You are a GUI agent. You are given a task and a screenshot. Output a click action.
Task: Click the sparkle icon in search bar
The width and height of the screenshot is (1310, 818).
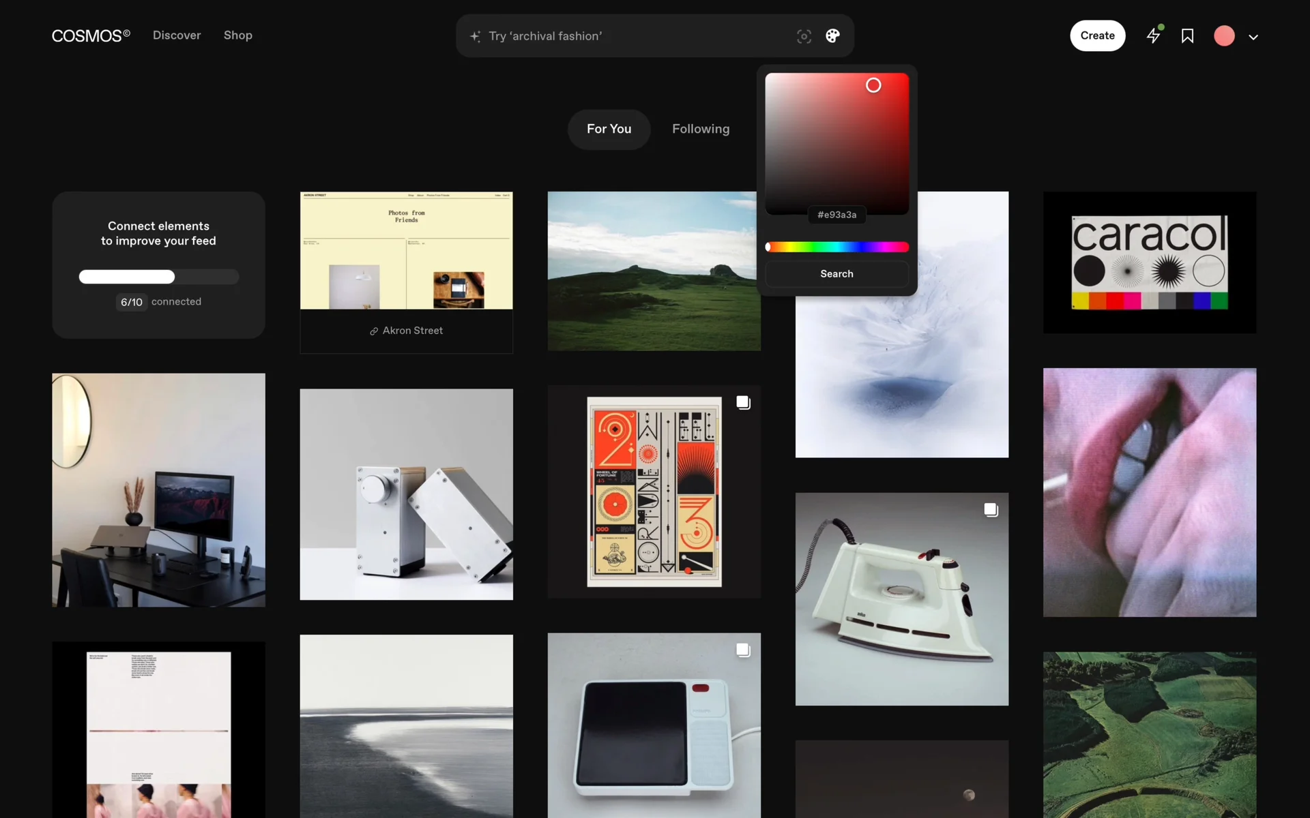click(476, 36)
